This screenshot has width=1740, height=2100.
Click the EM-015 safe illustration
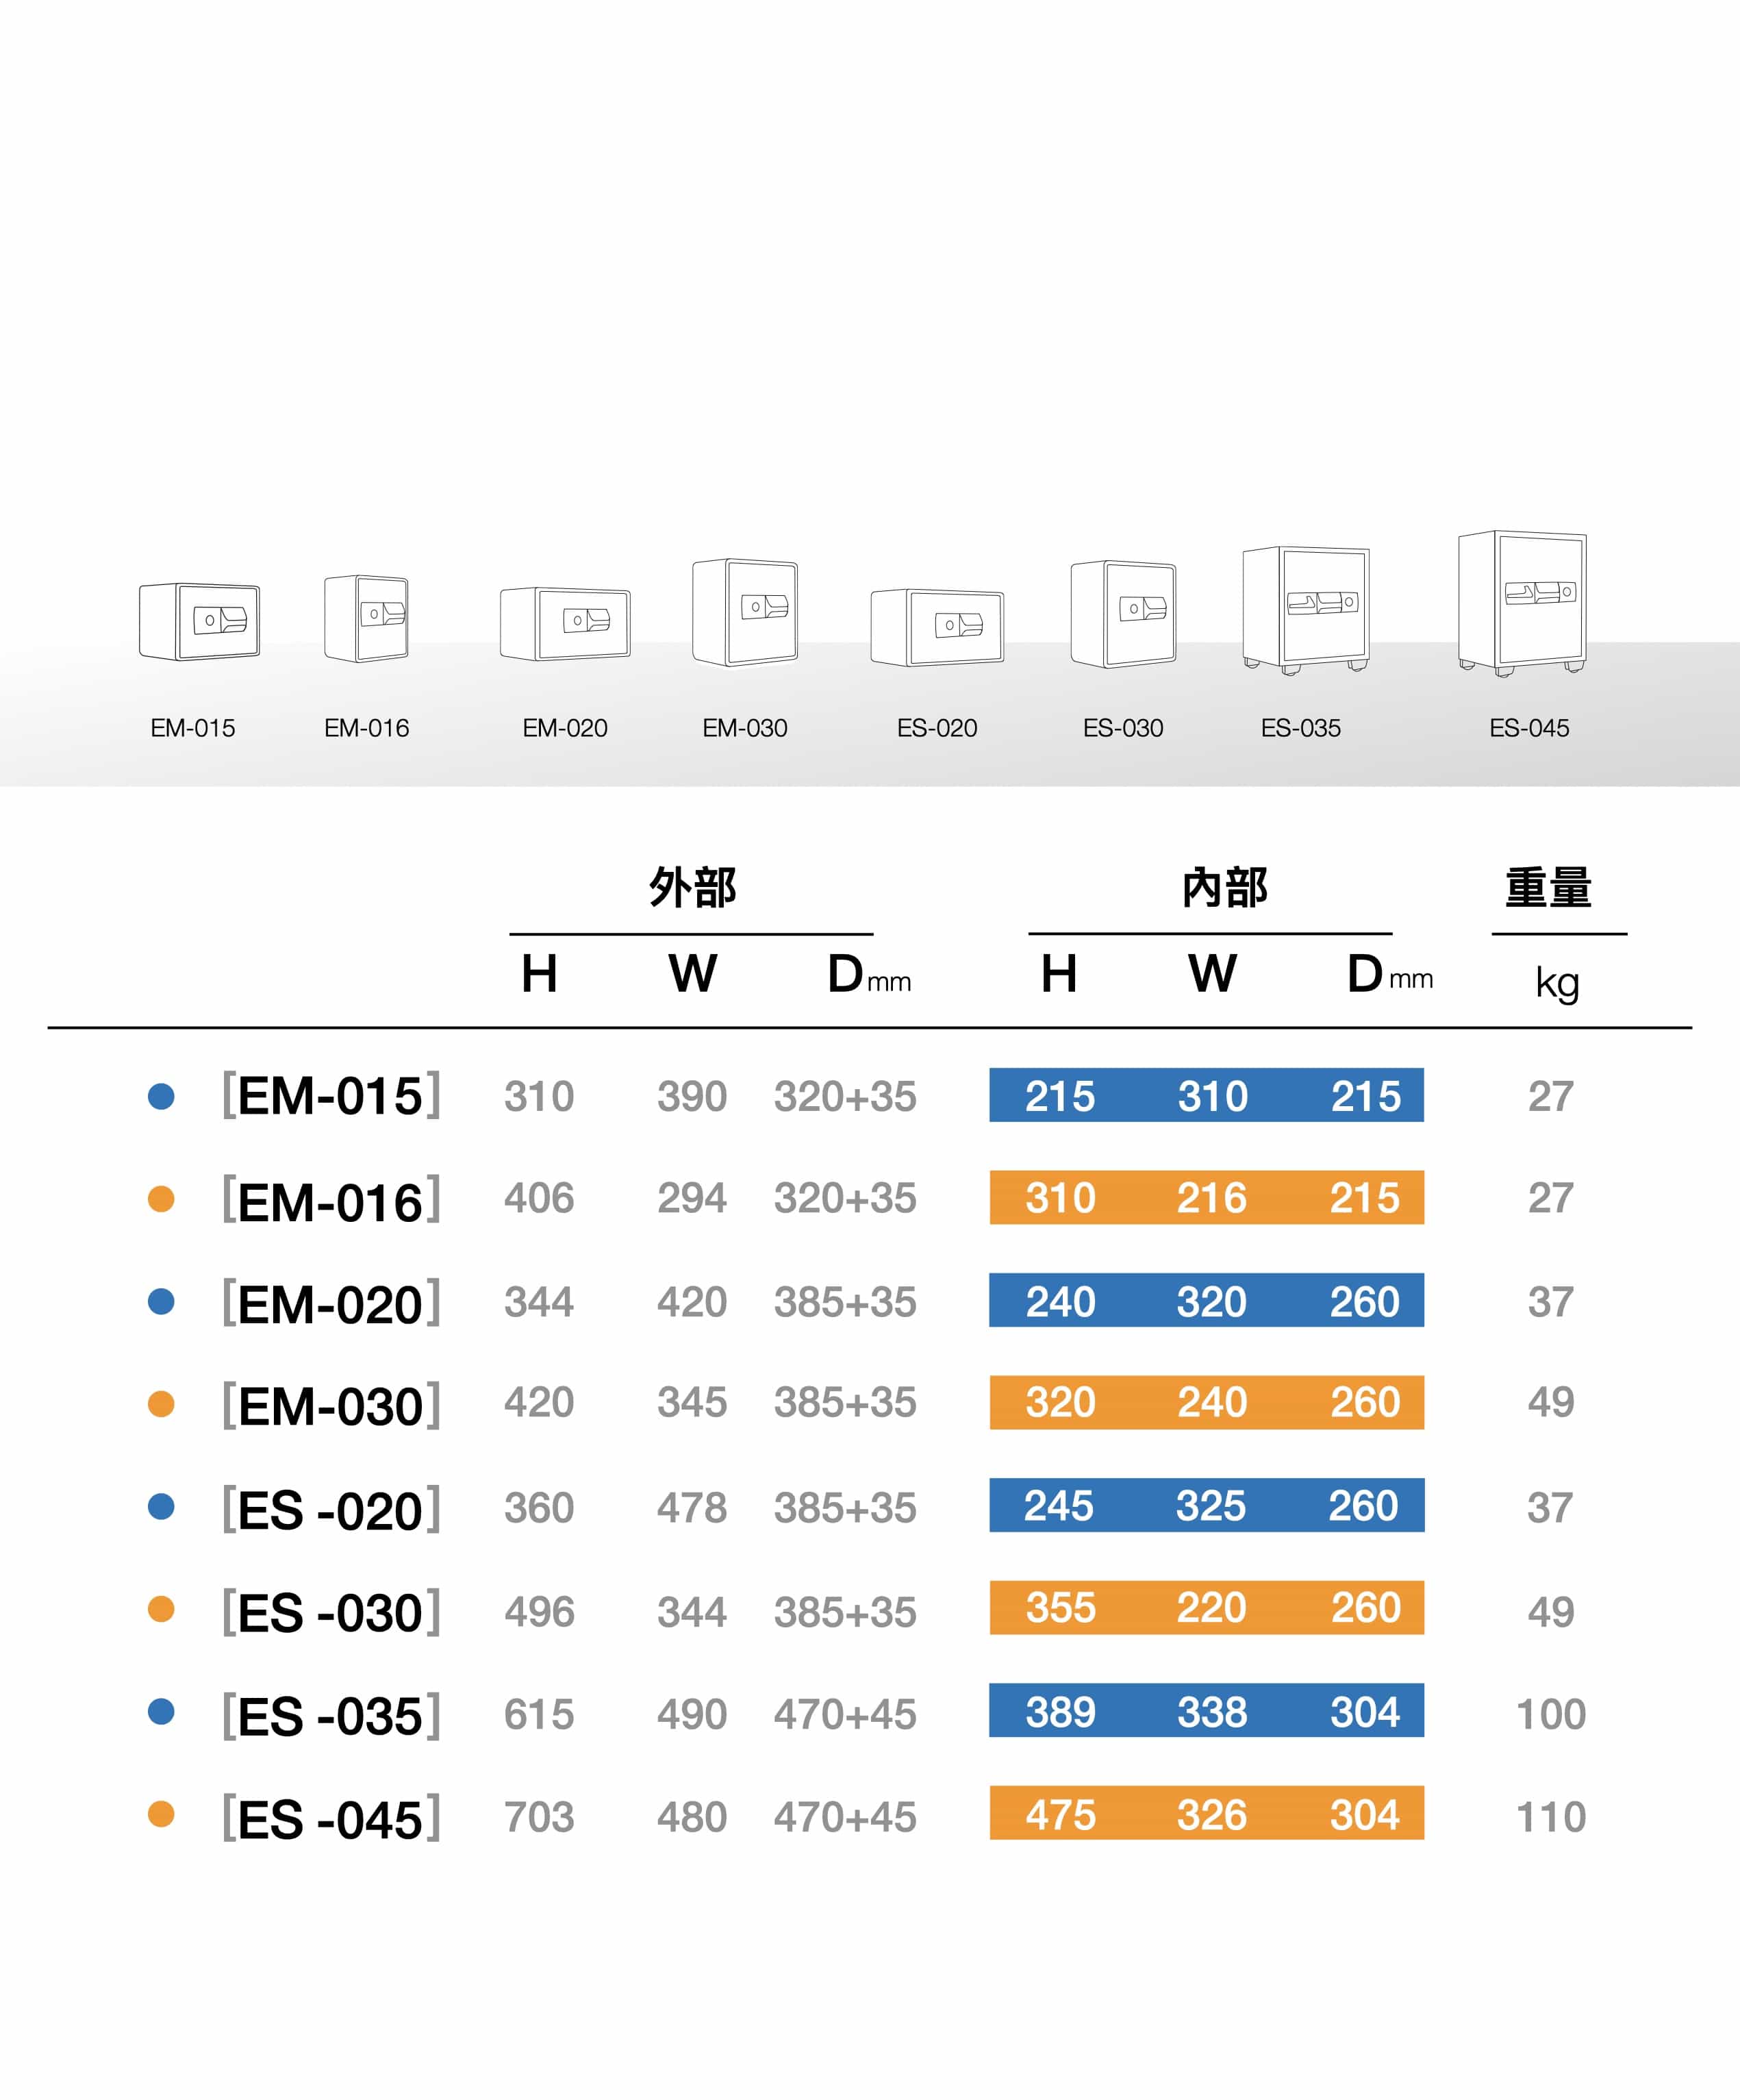(x=199, y=621)
